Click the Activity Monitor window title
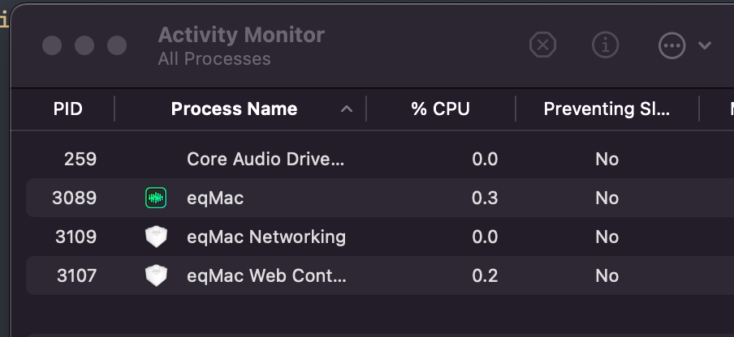734x337 pixels. 241,35
